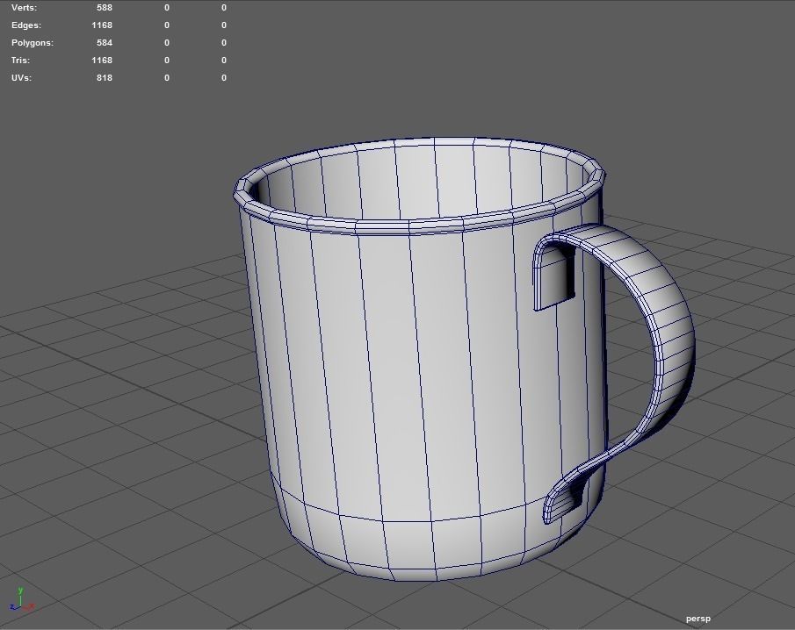Screen dimensions: 795x630
Task: Click the Polygons: label in heads-up display
Action: [x=33, y=42]
